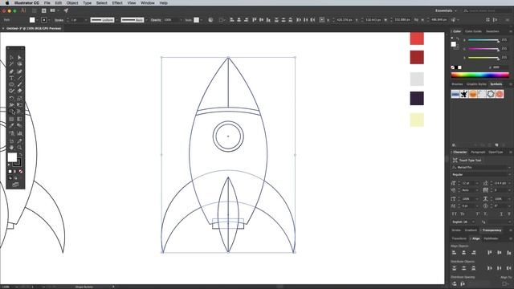The image size is (514, 289).
Task: Switch to the Brushes tab
Action: pos(457,84)
